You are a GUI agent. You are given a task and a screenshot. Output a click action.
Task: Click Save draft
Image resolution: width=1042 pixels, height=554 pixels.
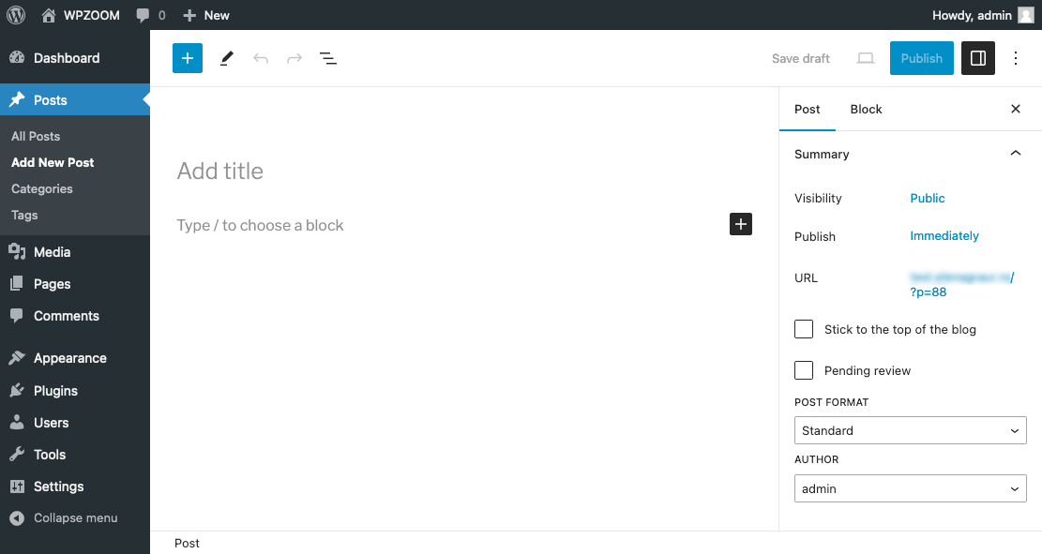801,58
